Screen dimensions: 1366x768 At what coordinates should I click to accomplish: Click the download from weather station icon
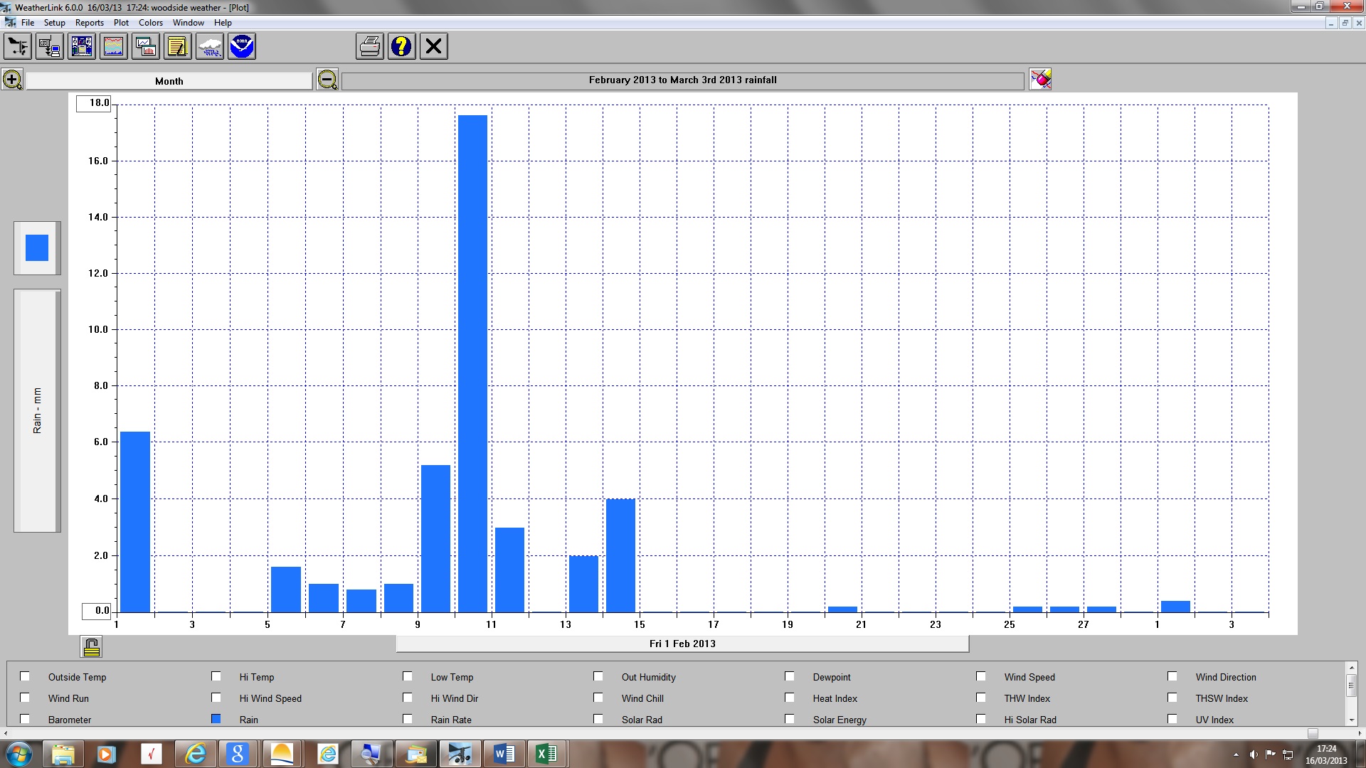[x=50, y=47]
